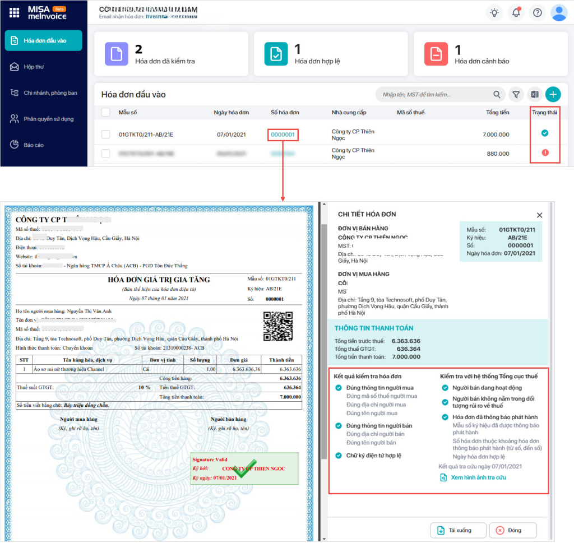Click the valid status checkmark icon
Screen dimensions: 574x543
[x=545, y=133]
